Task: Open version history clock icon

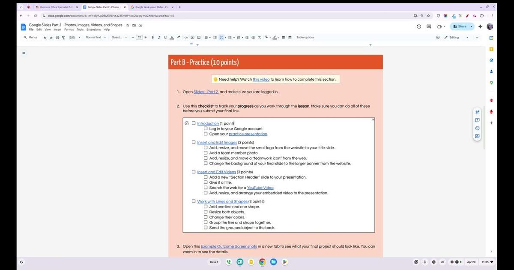Action: [418, 26]
